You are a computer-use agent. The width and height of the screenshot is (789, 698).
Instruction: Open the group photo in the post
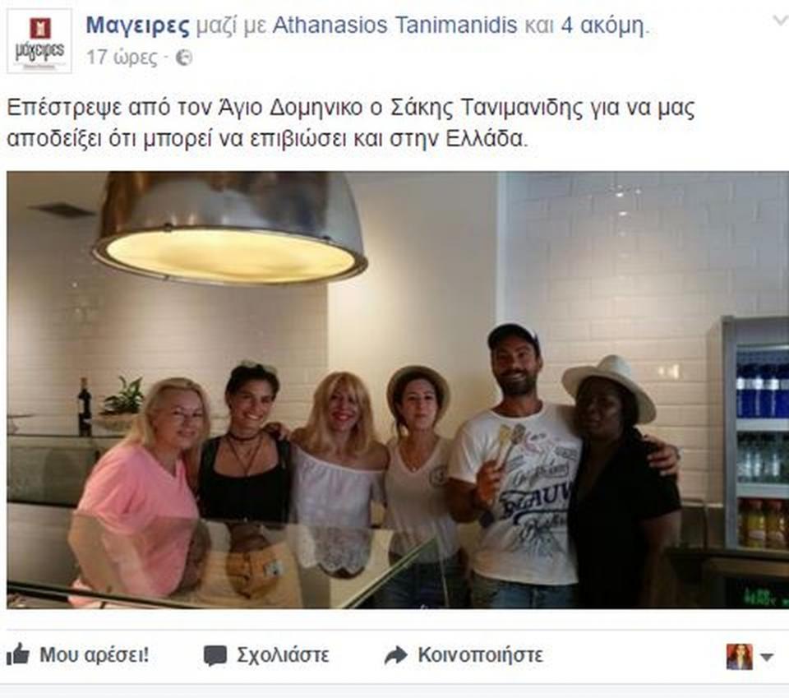[398, 390]
